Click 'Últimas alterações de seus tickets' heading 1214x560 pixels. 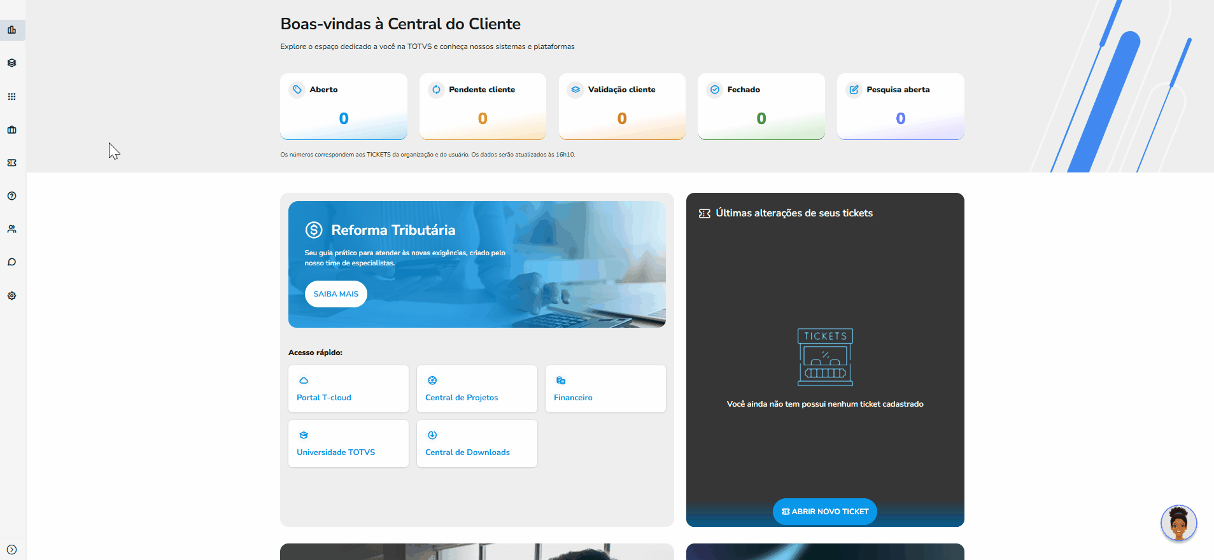pos(794,213)
